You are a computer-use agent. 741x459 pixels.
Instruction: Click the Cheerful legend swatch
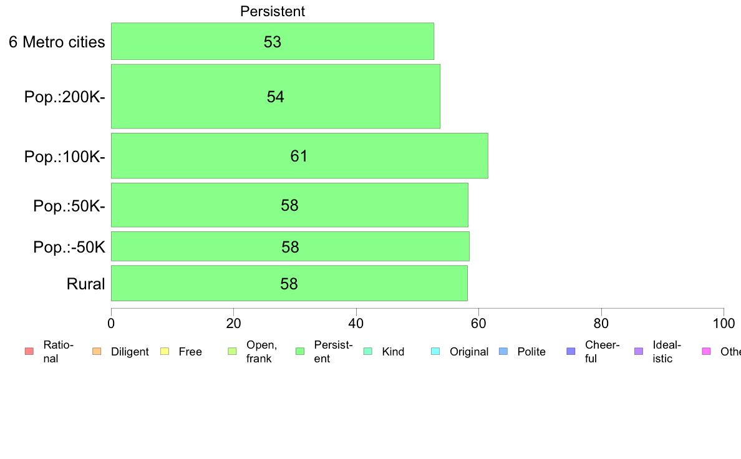pyautogui.click(x=571, y=351)
